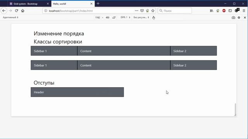Click the Классы сортировки heading
This screenshot has width=248, height=139.
[x=58, y=42]
